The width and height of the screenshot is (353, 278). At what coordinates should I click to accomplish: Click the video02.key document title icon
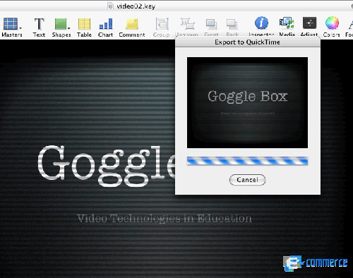(110, 6)
